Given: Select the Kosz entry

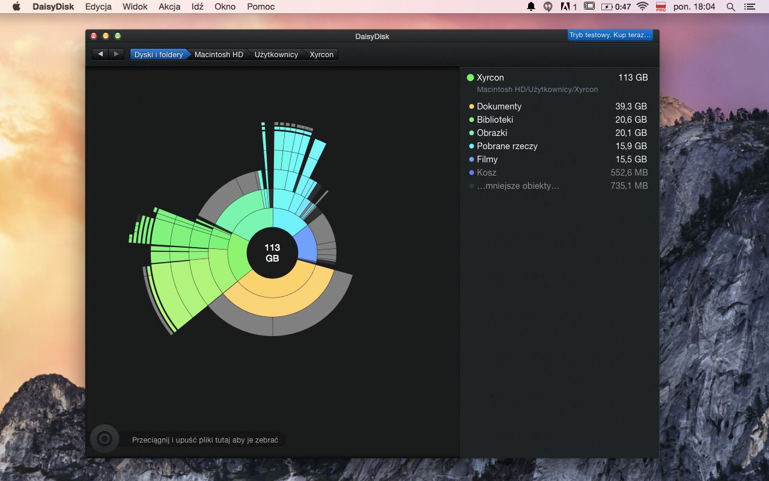Looking at the screenshot, I should (x=558, y=173).
